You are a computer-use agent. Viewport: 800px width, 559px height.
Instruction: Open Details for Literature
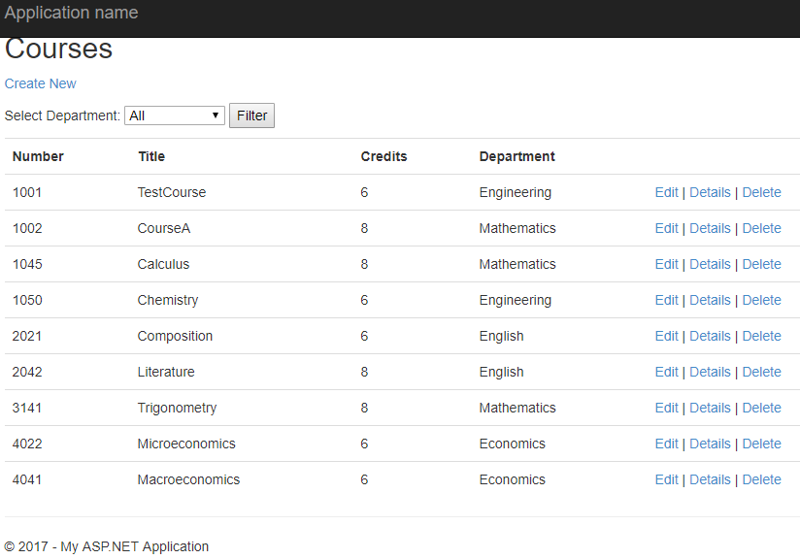[710, 372]
